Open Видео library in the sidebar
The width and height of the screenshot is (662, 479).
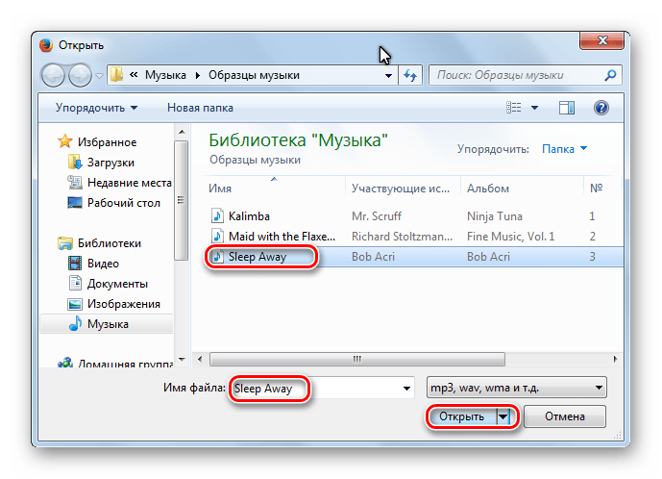click(x=103, y=264)
